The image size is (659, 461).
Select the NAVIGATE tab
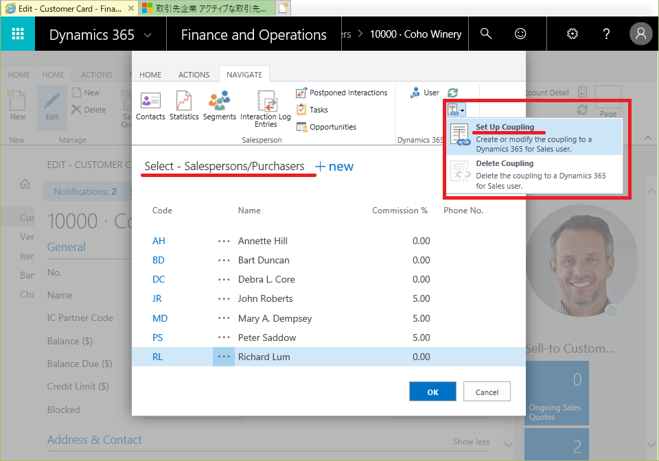(244, 75)
